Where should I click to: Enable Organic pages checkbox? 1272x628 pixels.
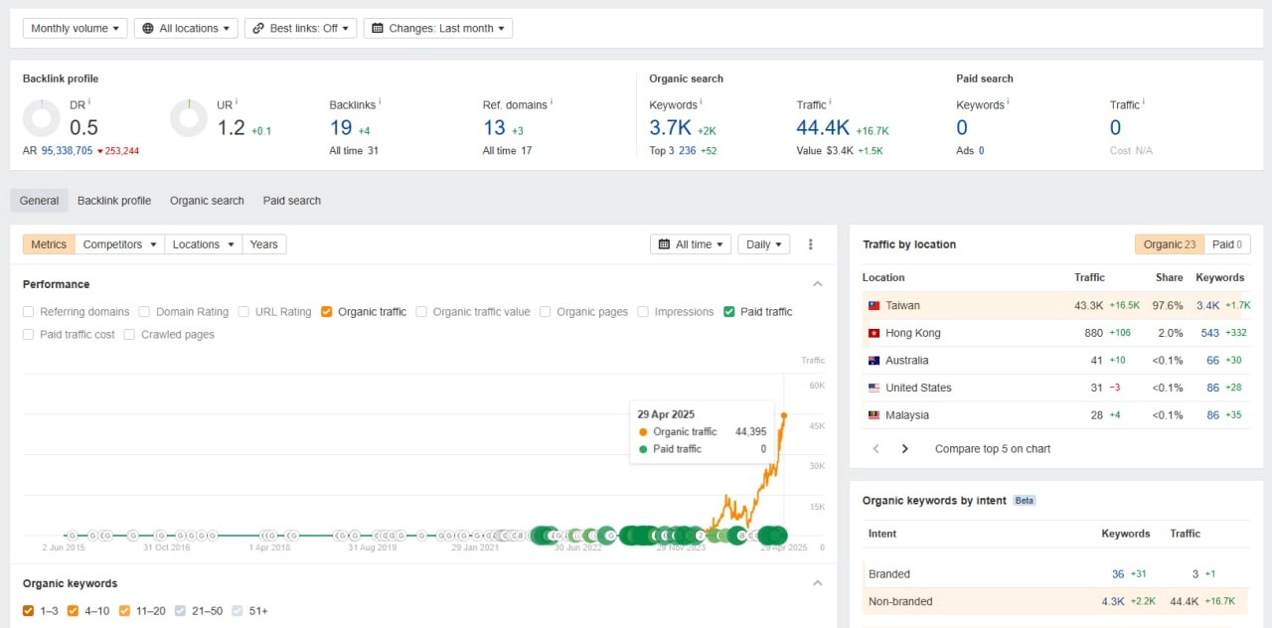click(546, 312)
